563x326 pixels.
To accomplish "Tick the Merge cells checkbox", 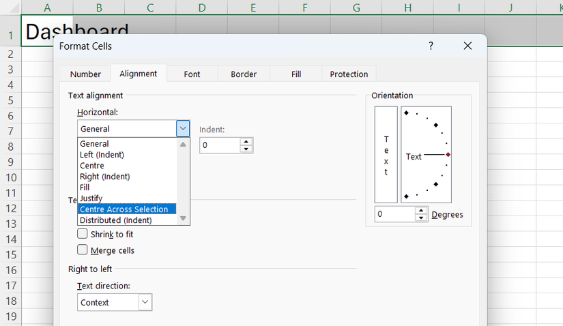I will point(83,250).
